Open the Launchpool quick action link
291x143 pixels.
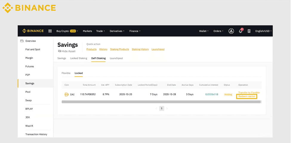(x=158, y=49)
